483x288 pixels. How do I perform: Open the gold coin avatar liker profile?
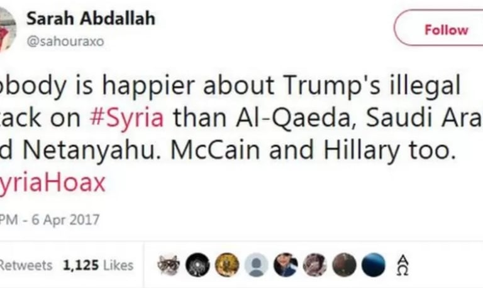tap(227, 265)
